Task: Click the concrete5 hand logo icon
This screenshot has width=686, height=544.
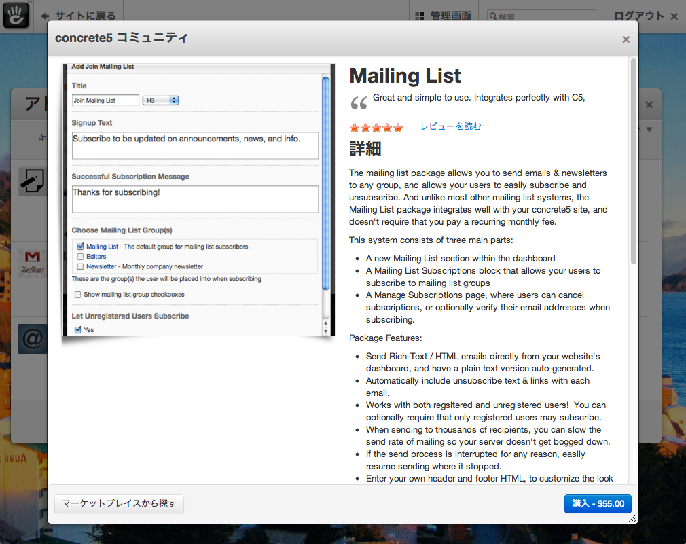Action: click(x=15, y=14)
